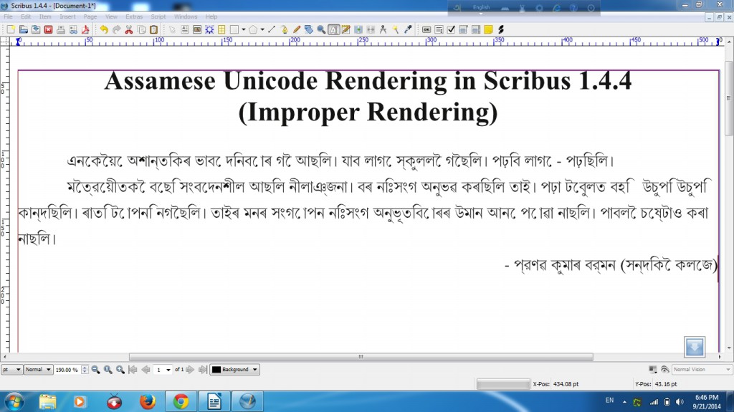Insert a PDF Check Box field
Viewport: 734px width, 412px height.
point(451,29)
